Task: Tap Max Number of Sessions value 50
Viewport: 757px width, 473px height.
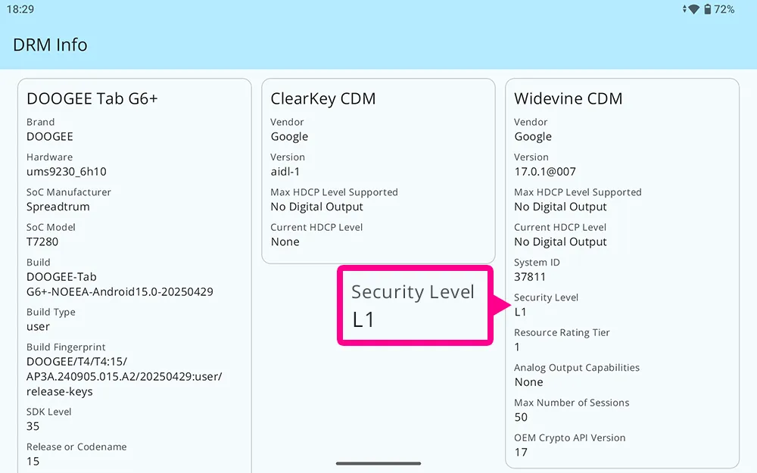Action: [521, 417]
